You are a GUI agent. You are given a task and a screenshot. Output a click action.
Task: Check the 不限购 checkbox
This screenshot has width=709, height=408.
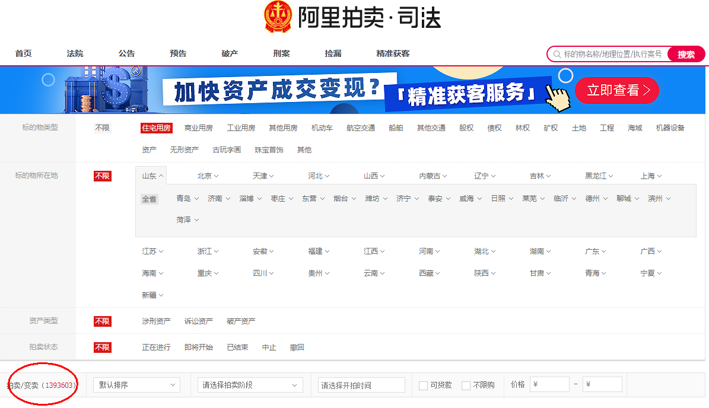click(466, 385)
